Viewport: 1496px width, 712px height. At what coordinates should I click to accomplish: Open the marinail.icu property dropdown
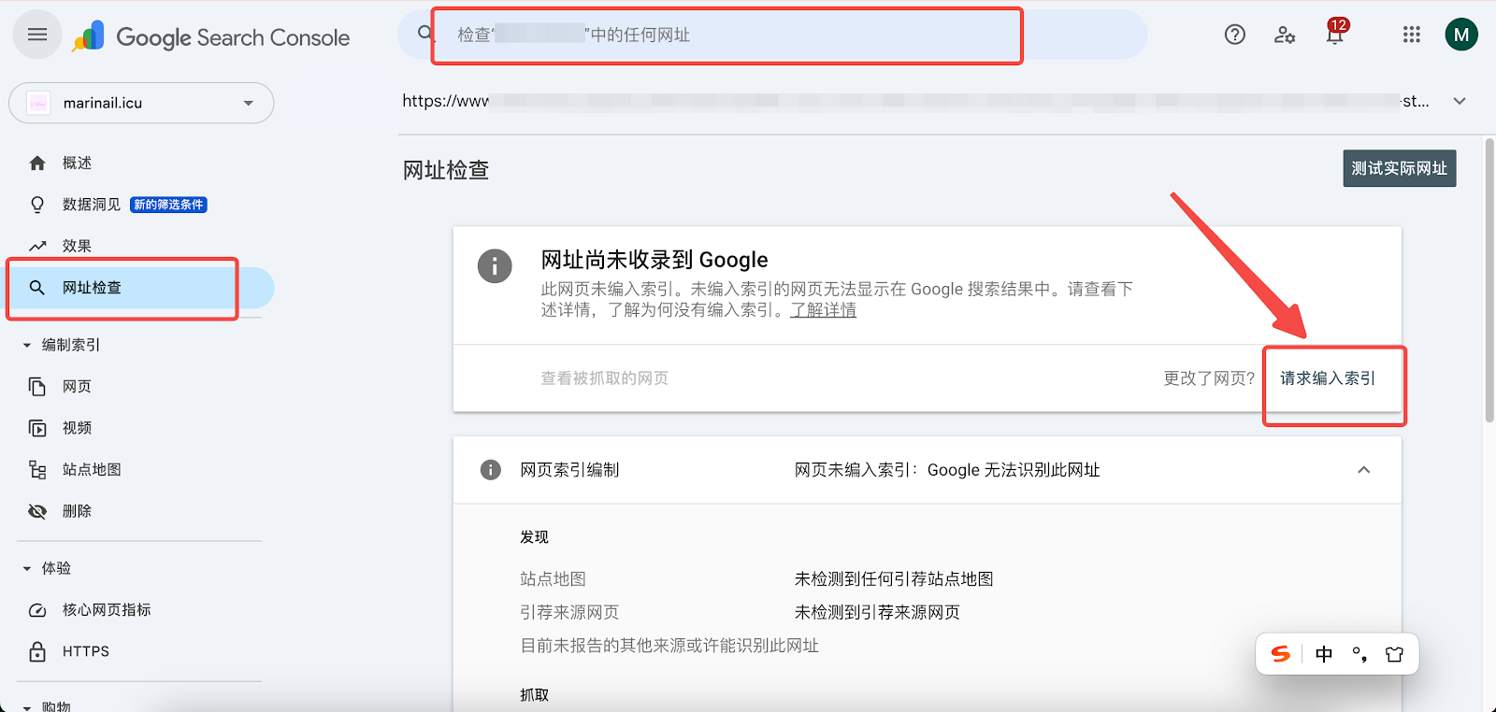(141, 103)
